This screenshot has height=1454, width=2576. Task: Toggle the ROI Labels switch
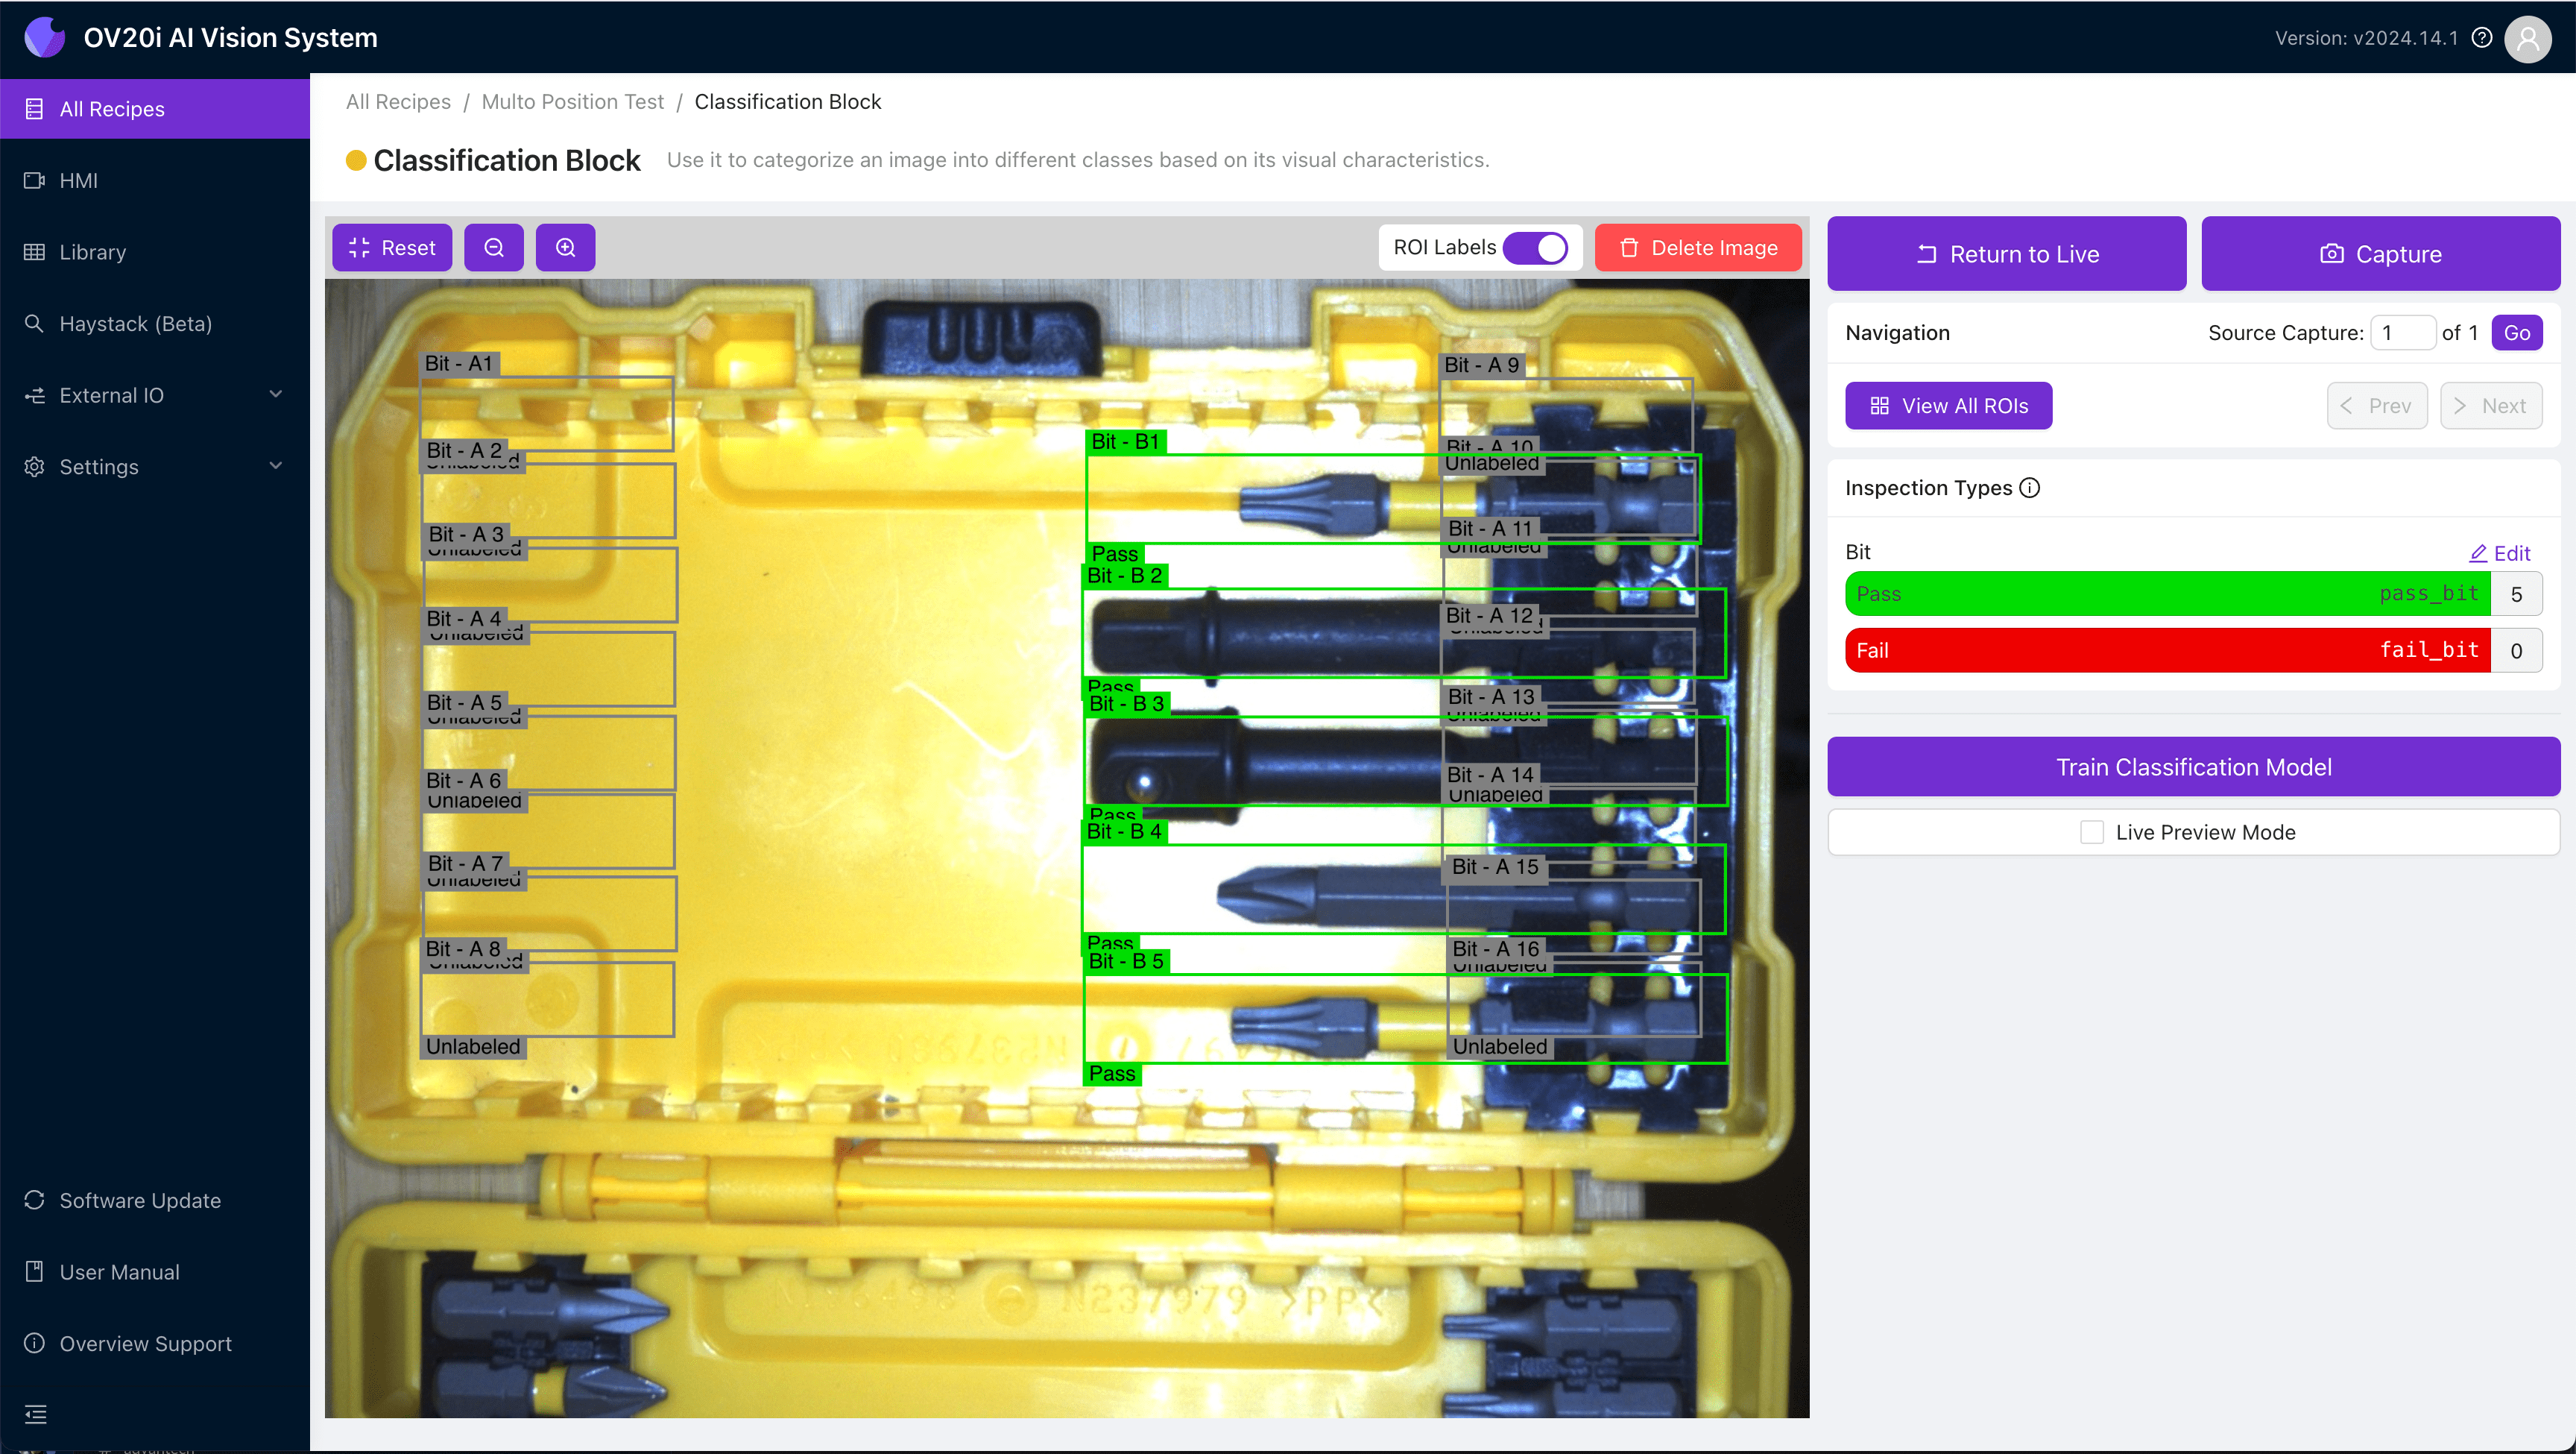point(1536,248)
